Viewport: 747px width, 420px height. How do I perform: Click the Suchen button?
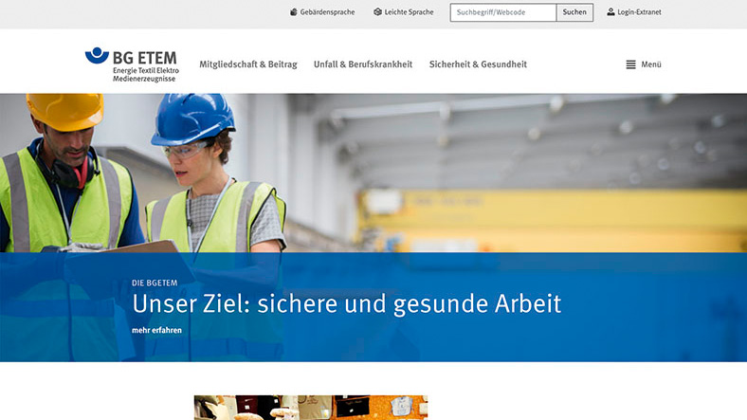(574, 12)
